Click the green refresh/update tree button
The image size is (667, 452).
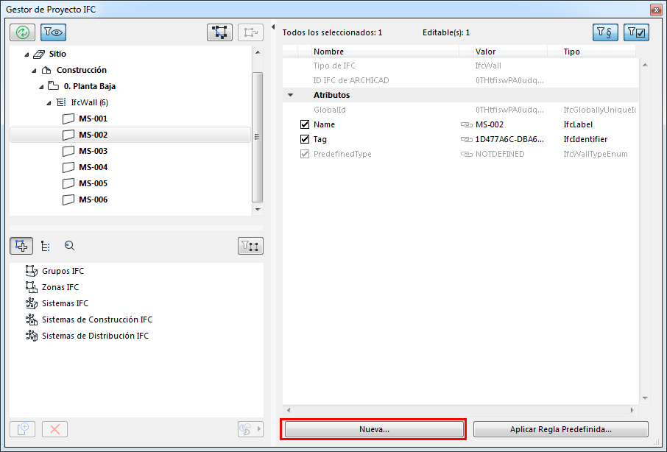pos(23,32)
